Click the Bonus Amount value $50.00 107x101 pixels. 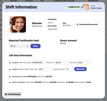pos(63,43)
